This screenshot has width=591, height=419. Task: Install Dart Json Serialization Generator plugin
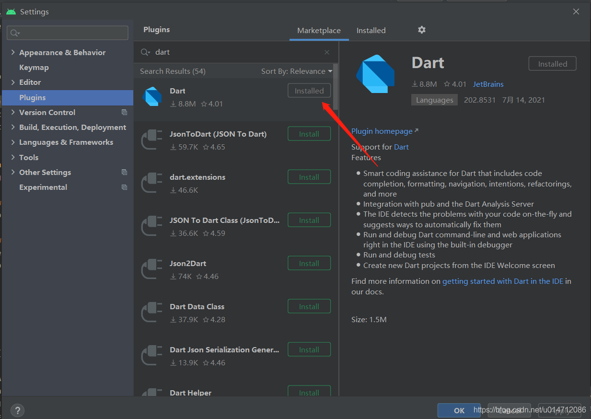[x=309, y=349]
